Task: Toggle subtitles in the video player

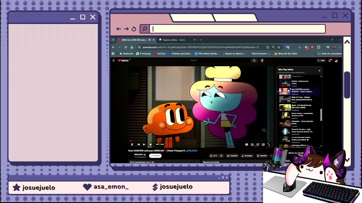Action: [252, 144]
